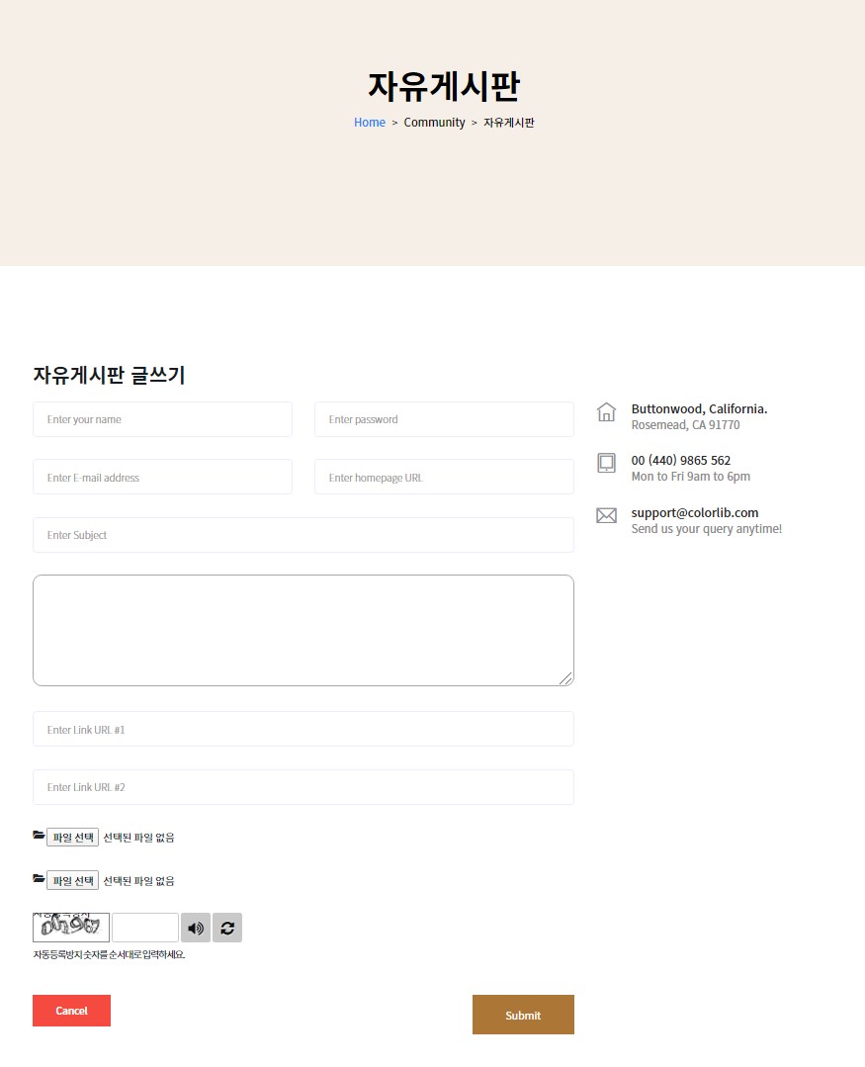
Task: Open Community in the breadcrumb
Action: pyautogui.click(x=434, y=123)
